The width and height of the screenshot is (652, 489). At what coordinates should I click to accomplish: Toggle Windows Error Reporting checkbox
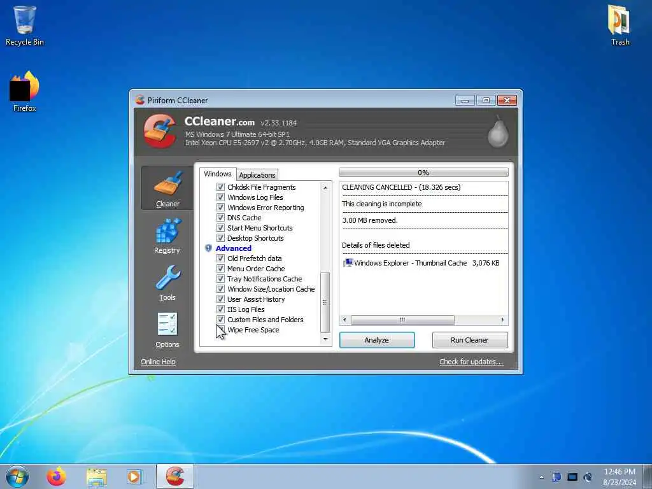pyautogui.click(x=220, y=208)
